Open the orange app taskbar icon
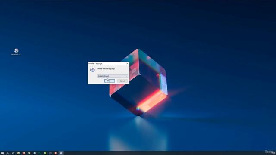276x155 pixels. [x=56, y=153]
